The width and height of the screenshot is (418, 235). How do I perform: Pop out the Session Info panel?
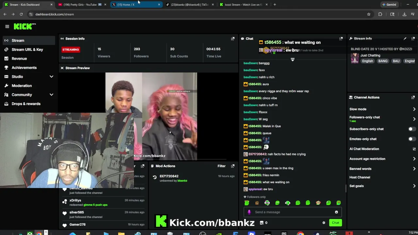233,39
